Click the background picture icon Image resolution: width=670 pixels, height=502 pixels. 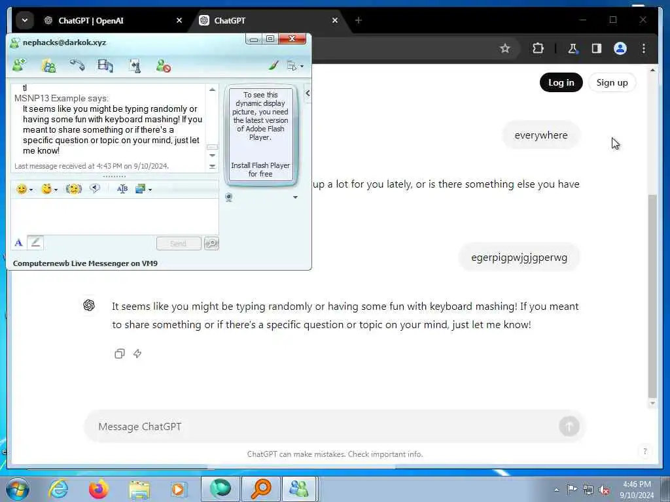(x=140, y=189)
